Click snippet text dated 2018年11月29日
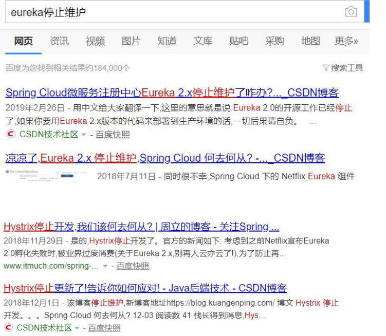The width and height of the screenshot is (386, 336). click(x=167, y=247)
